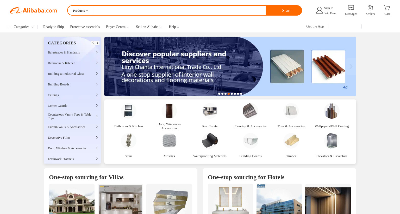
Task: Focus the main search input field
Action: pyautogui.click(x=179, y=11)
